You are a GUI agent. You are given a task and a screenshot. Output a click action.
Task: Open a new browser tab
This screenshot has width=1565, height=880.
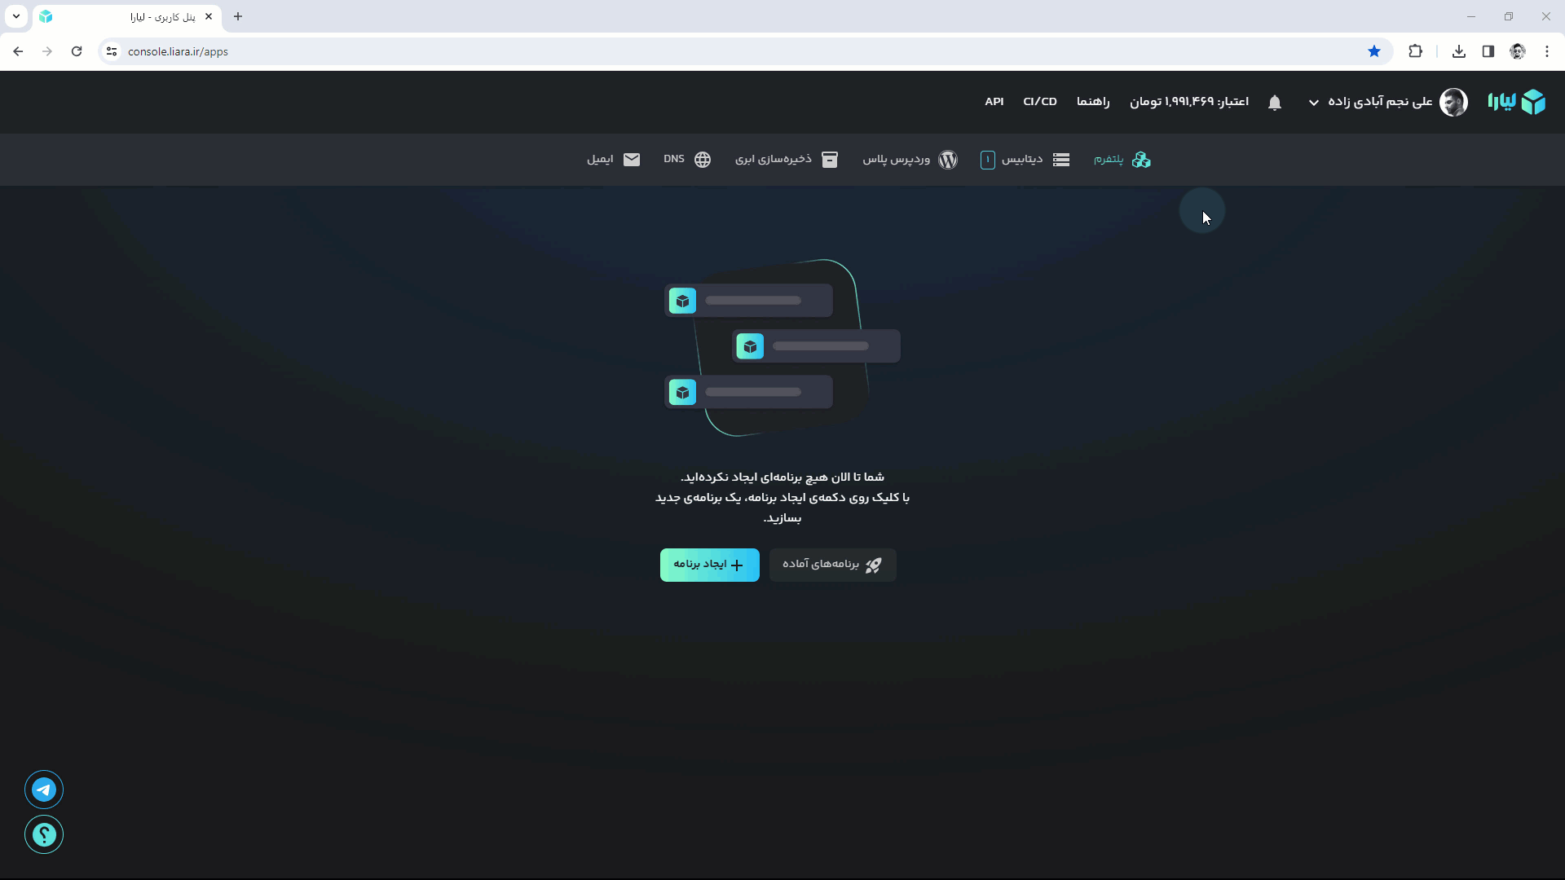(x=238, y=16)
